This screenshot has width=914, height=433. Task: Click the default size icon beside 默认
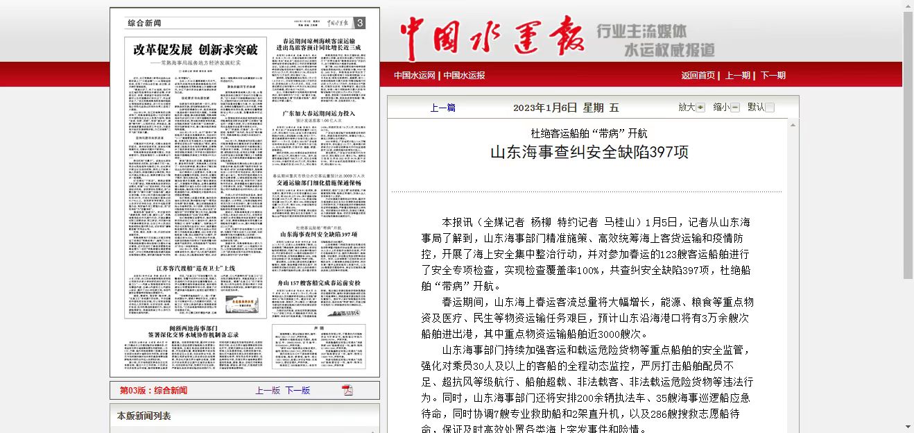(770, 108)
